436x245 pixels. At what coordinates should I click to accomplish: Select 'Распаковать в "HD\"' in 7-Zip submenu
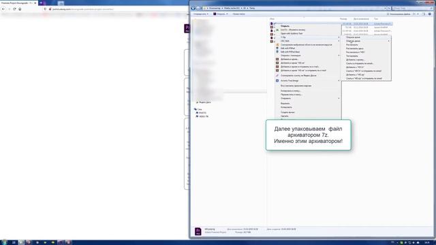[x=356, y=52]
